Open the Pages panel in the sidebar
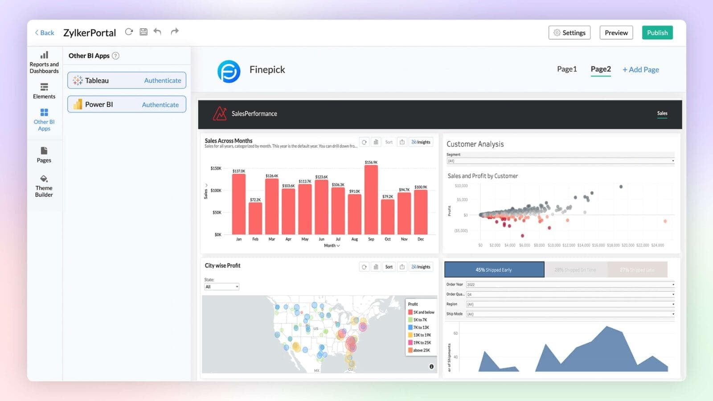The width and height of the screenshot is (713, 401). 44,155
